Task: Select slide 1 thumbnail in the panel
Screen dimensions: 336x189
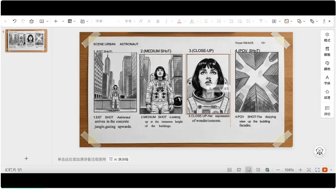Action: (x=26, y=40)
